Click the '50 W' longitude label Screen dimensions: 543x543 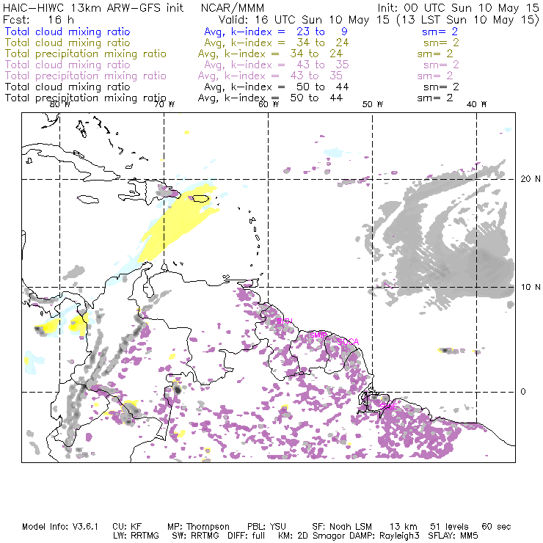click(373, 104)
